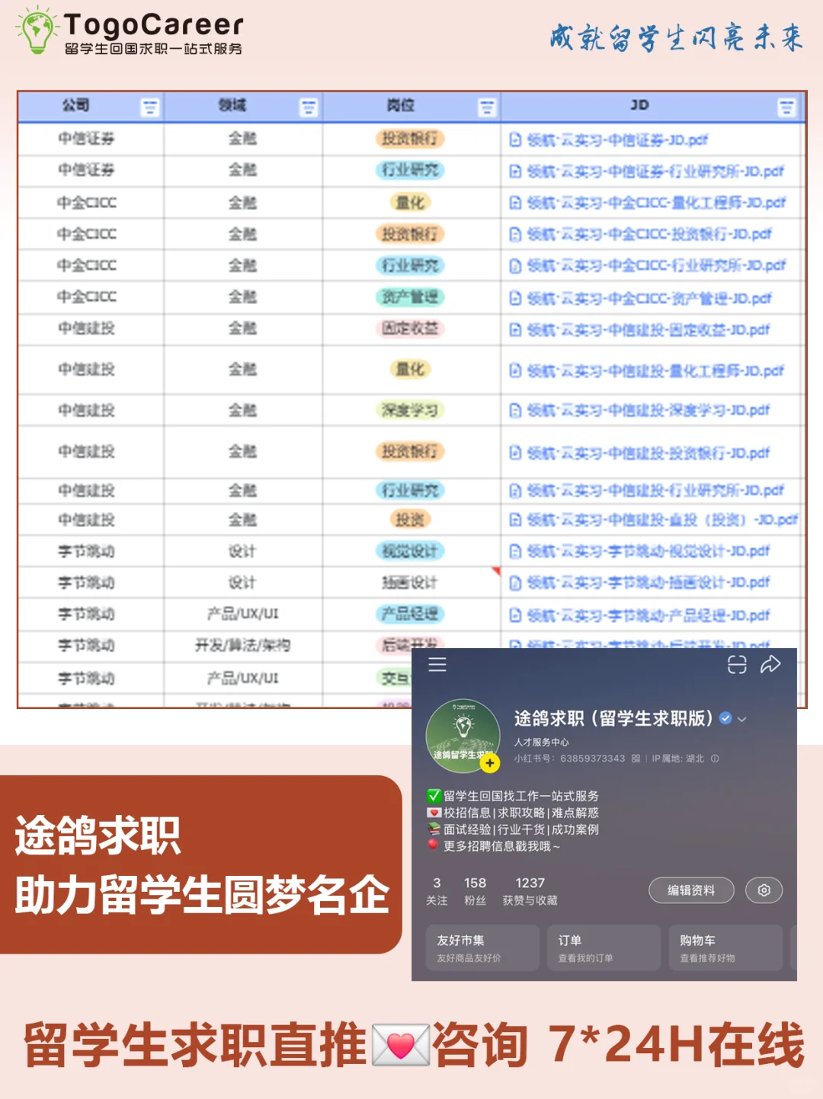The image size is (823, 1099).
Task: Select the 行业研究 tag in second 中信证券 row
Action: (410, 170)
